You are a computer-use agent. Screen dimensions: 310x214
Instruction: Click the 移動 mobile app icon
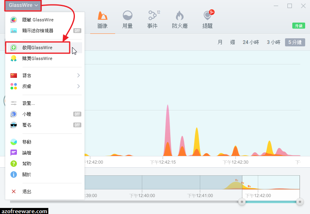[14, 142]
